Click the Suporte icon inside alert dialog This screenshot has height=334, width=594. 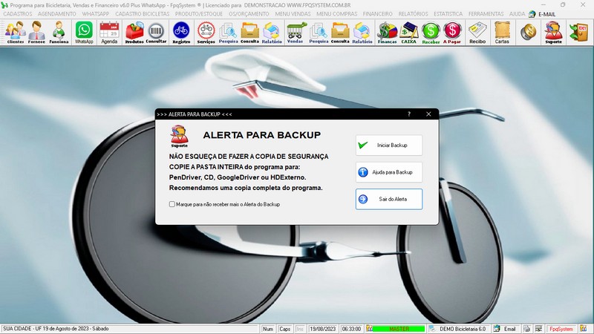click(179, 137)
